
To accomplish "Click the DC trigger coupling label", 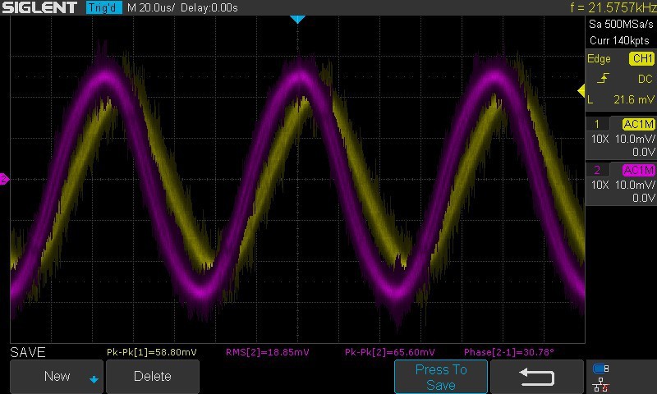I will pyautogui.click(x=645, y=79).
